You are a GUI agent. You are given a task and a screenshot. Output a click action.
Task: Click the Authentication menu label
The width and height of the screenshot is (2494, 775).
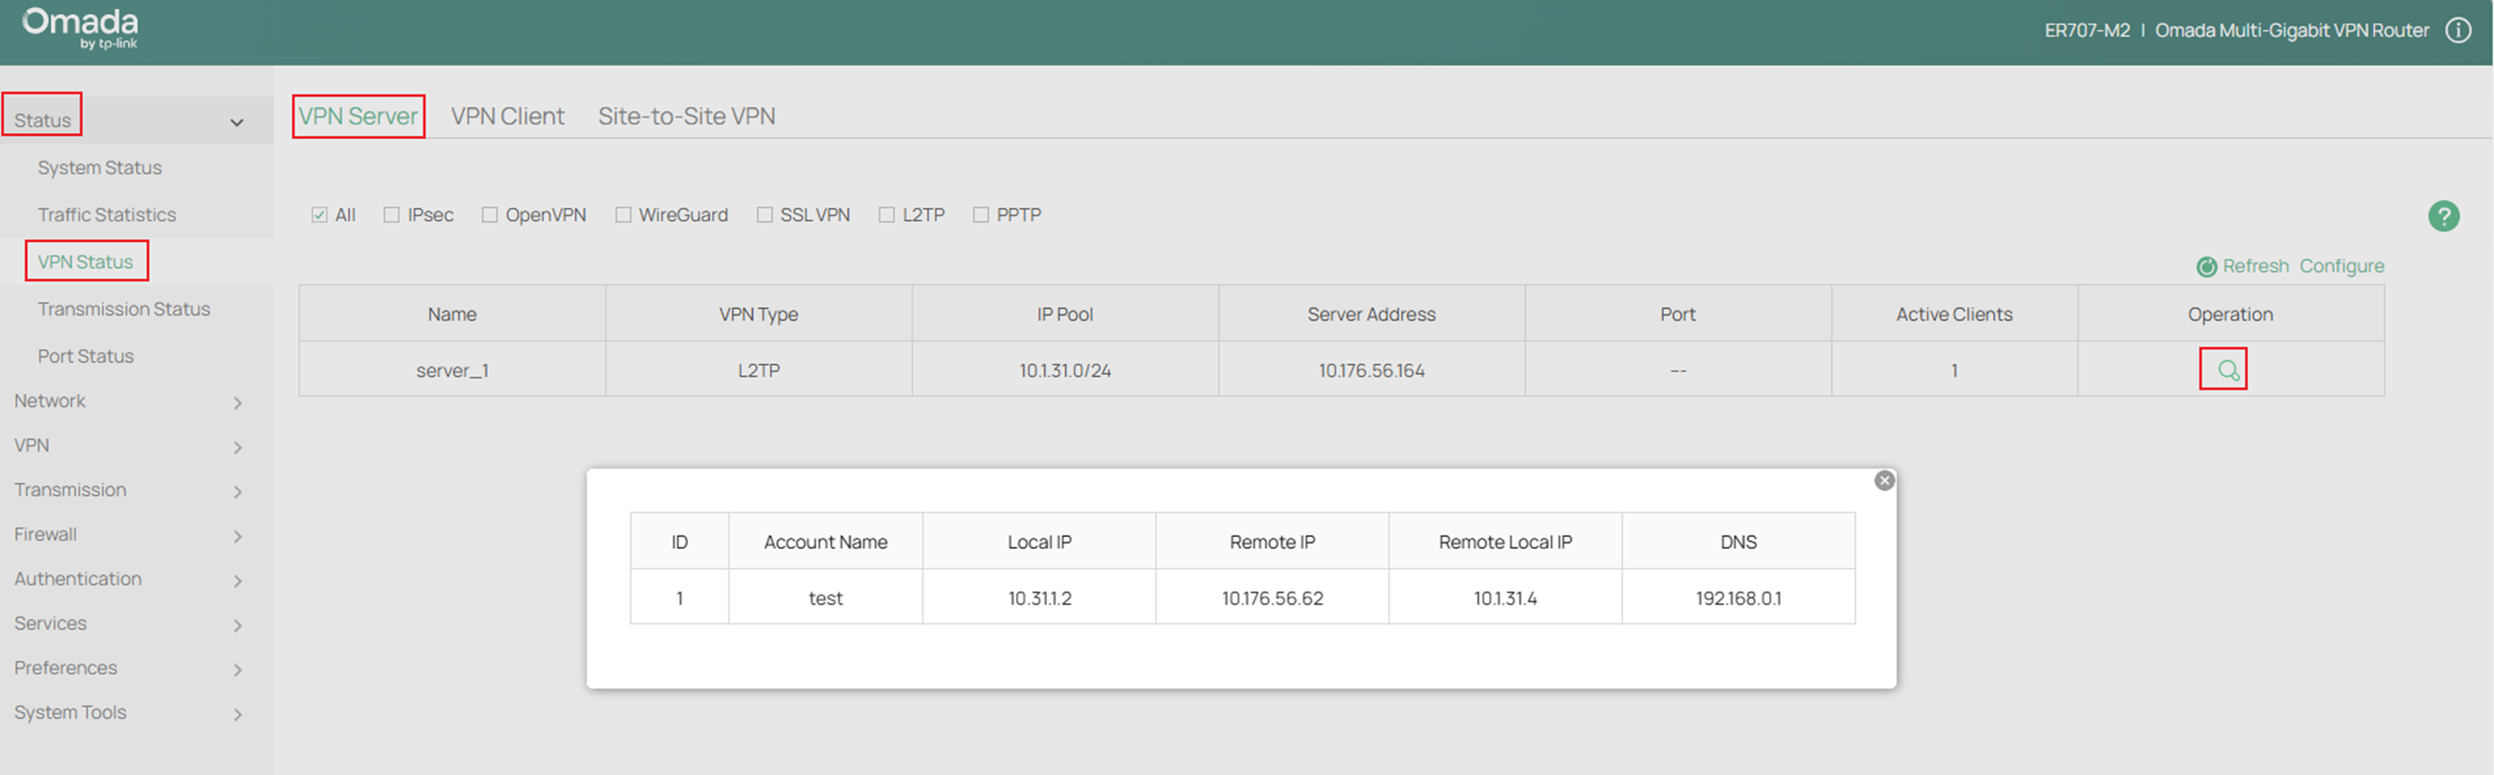[77, 579]
